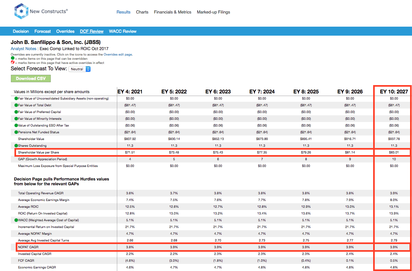Viewport: 412px width, 271px height.
Task: Open the Charts tab
Action: point(142,12)
